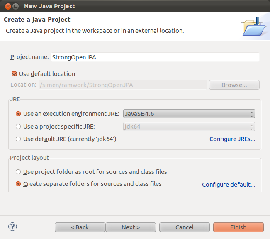Toggle the Use default location checkbox

tap(14, 74)
